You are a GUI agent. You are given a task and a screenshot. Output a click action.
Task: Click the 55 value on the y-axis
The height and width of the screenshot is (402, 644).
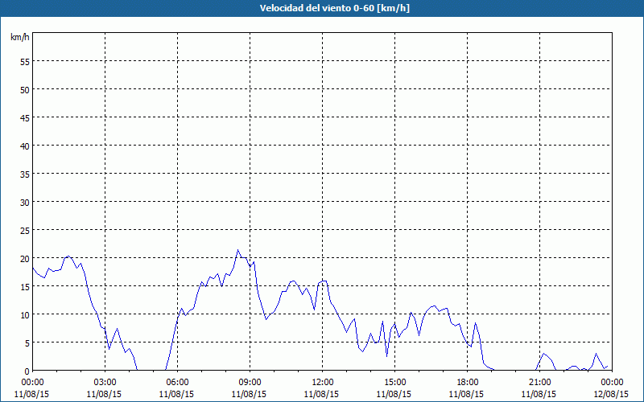tap(25, 62)
